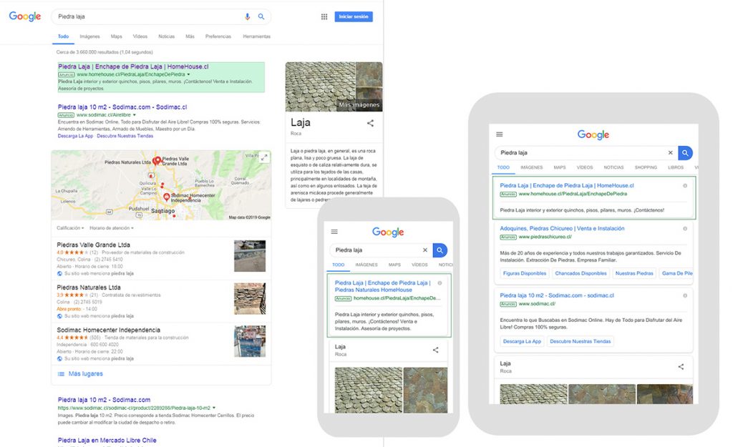Click Descarga La App link on desktop
733x447 pixels.
coord(75,136)
